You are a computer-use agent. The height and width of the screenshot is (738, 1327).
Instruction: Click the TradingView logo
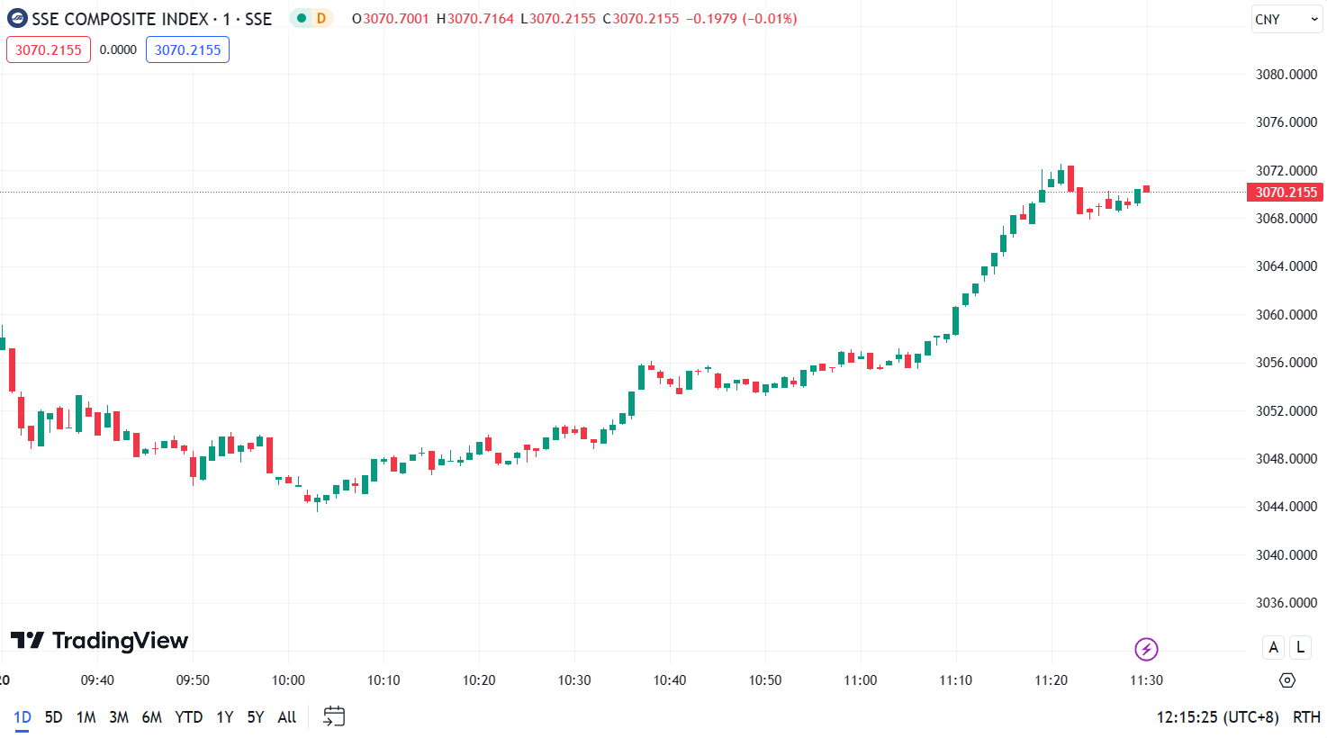tap(99, 641)
